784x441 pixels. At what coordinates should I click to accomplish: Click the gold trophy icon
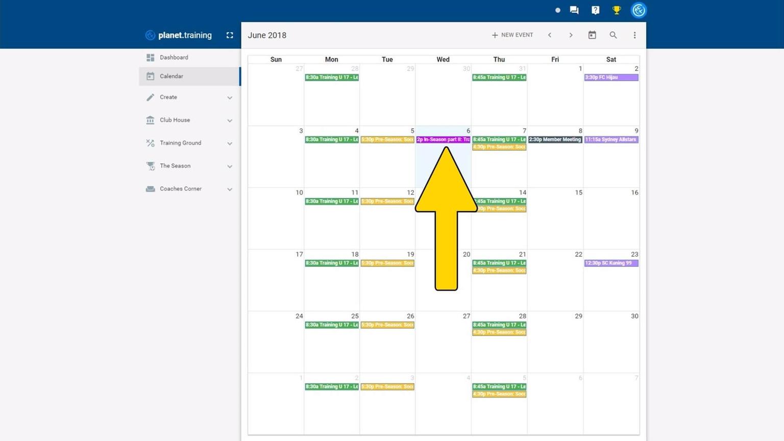(x=617, y=10)
